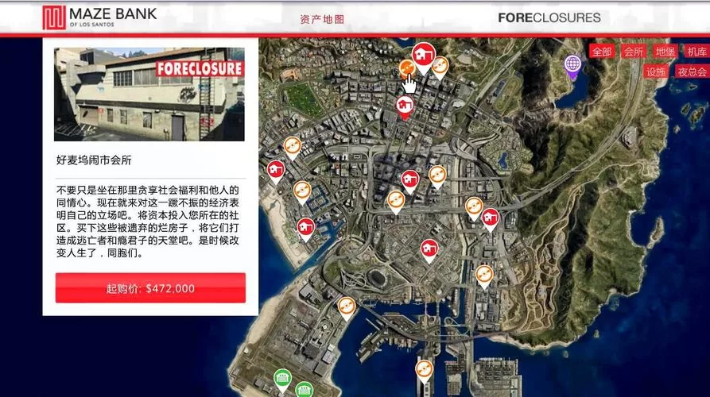Open the FORECLOSURE clubhouse preview photo
Image resolution: width=710 pixels, height=397 pixels.
149,94
